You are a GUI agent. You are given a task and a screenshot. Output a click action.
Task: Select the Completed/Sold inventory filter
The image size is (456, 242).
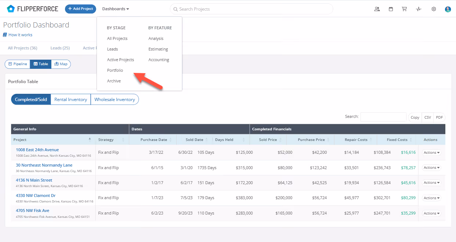tap(31, 100)
